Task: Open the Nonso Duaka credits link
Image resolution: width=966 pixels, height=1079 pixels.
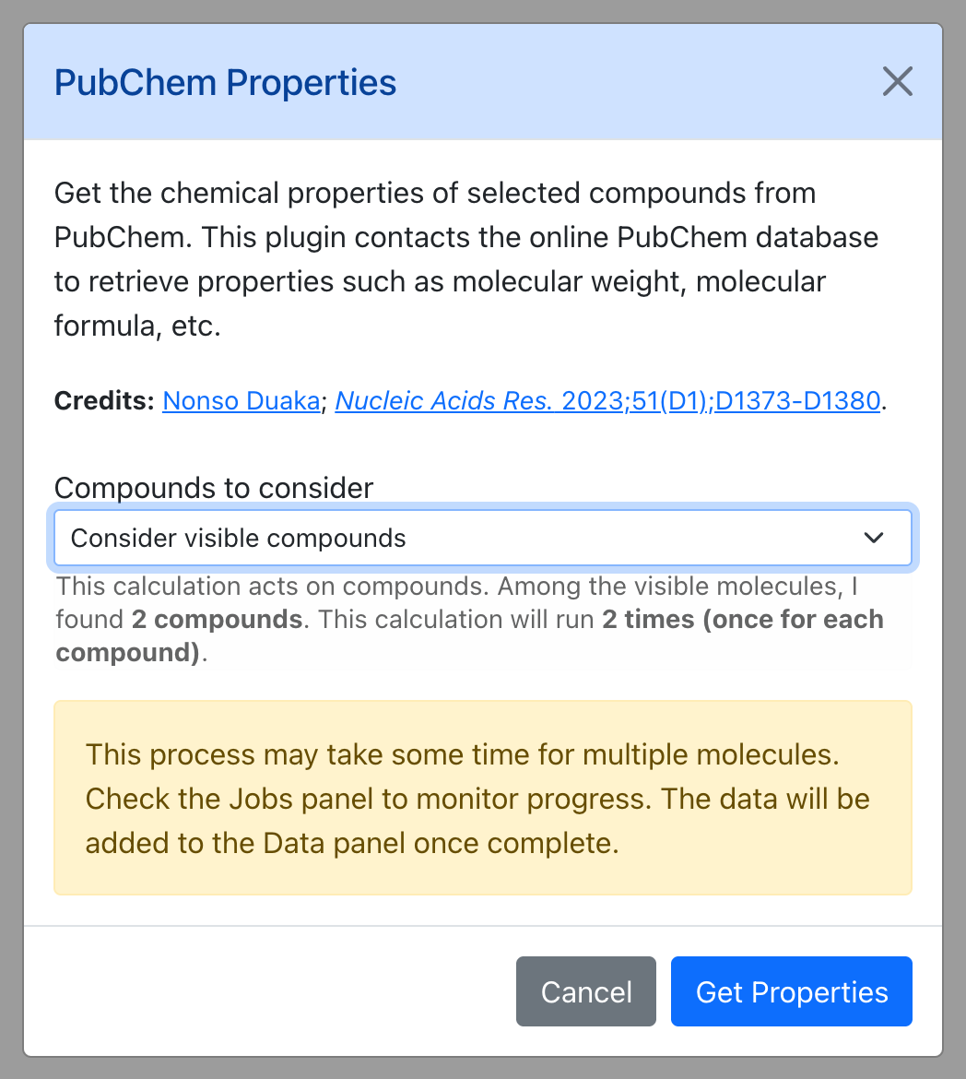Action: pos(241,400)
